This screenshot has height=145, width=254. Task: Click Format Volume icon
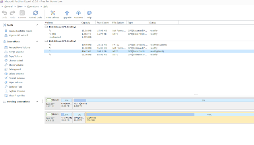pos(6,78)
